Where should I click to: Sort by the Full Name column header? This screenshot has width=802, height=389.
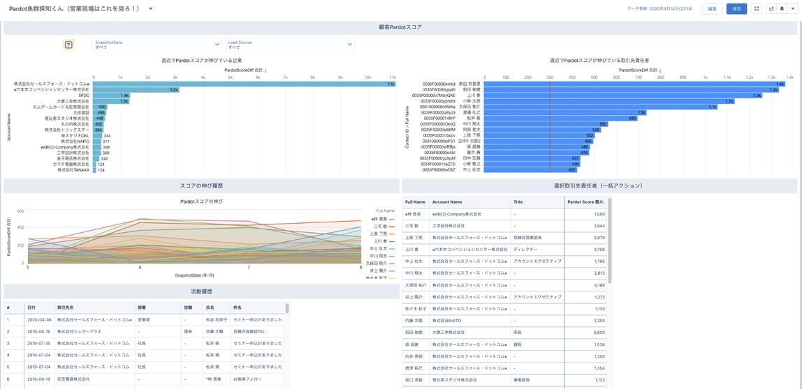pyautogui.click(x=415, y=201)
